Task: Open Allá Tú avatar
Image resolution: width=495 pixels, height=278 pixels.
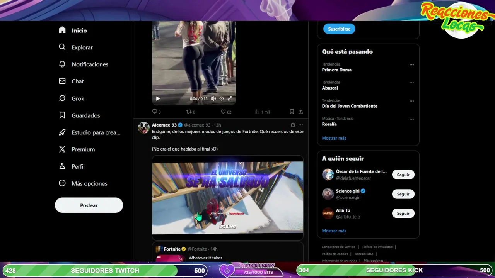Action: 328,213
